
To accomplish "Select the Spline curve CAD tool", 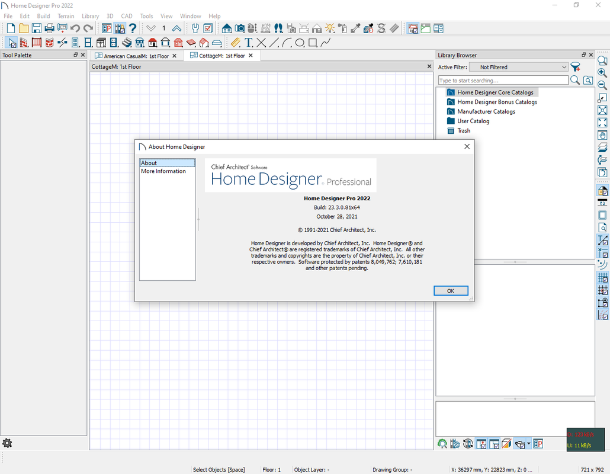I will tap(326, 43).
